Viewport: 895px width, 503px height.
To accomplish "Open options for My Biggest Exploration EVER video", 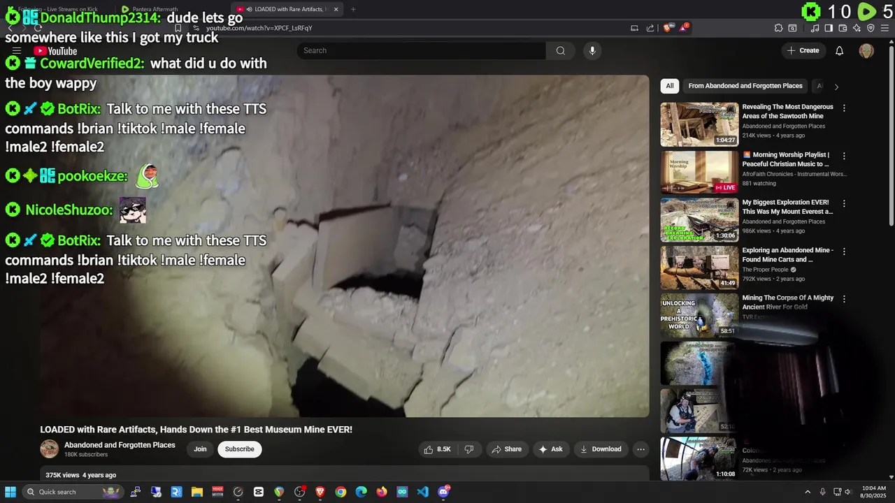I will (x=844, y=203).
